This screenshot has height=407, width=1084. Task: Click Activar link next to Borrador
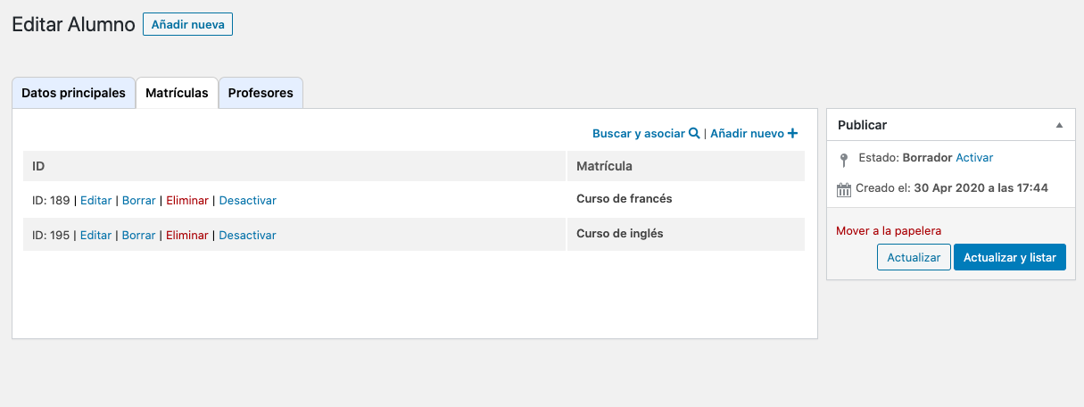click(974, 157)
